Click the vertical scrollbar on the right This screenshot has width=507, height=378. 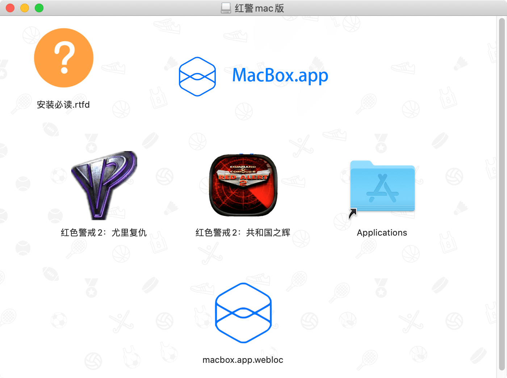click(x=502, y=194)
